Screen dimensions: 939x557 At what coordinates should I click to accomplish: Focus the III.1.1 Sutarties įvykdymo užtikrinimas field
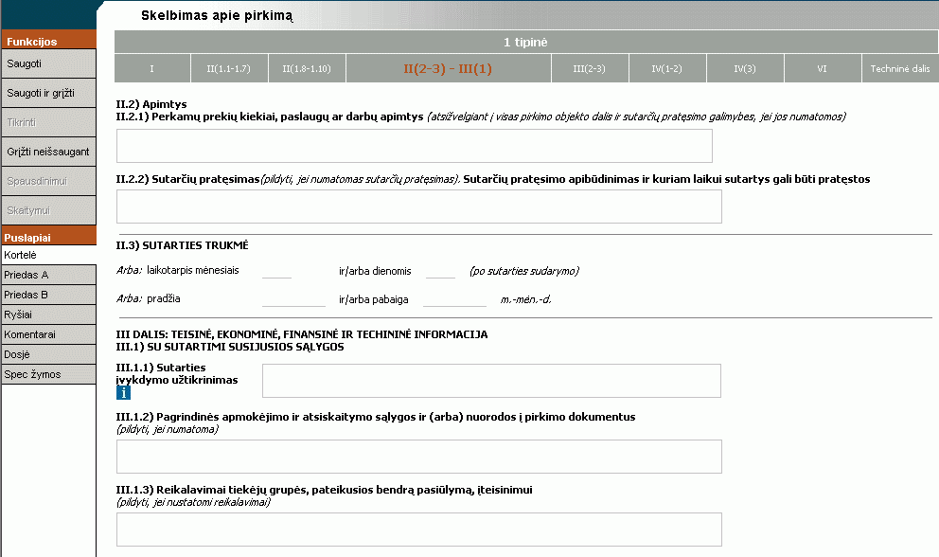(x=491, y=381)
